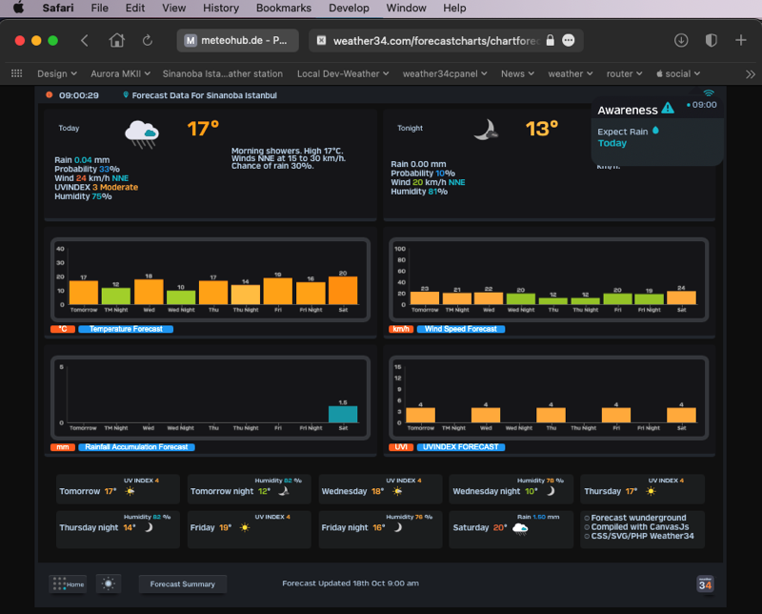The image size is (762, 614).
Task: Open the privacy shield report
Action: pyautogui.click(x=711, y=40)
